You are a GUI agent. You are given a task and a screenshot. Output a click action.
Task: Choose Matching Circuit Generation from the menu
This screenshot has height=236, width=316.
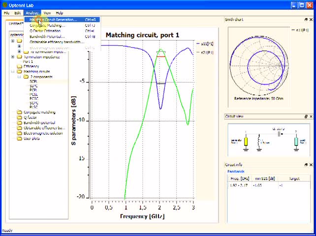coord(62,20)
